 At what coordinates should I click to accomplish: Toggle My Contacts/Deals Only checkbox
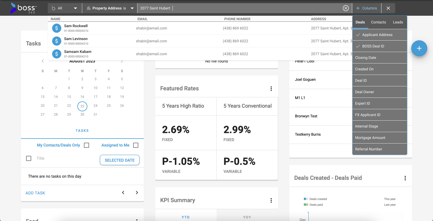86,145
